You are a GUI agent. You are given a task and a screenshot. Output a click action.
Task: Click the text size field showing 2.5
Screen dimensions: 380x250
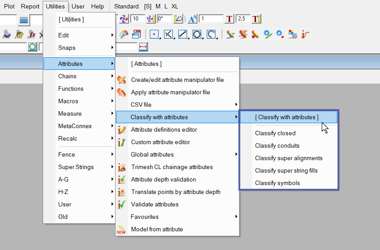(243, 19)
